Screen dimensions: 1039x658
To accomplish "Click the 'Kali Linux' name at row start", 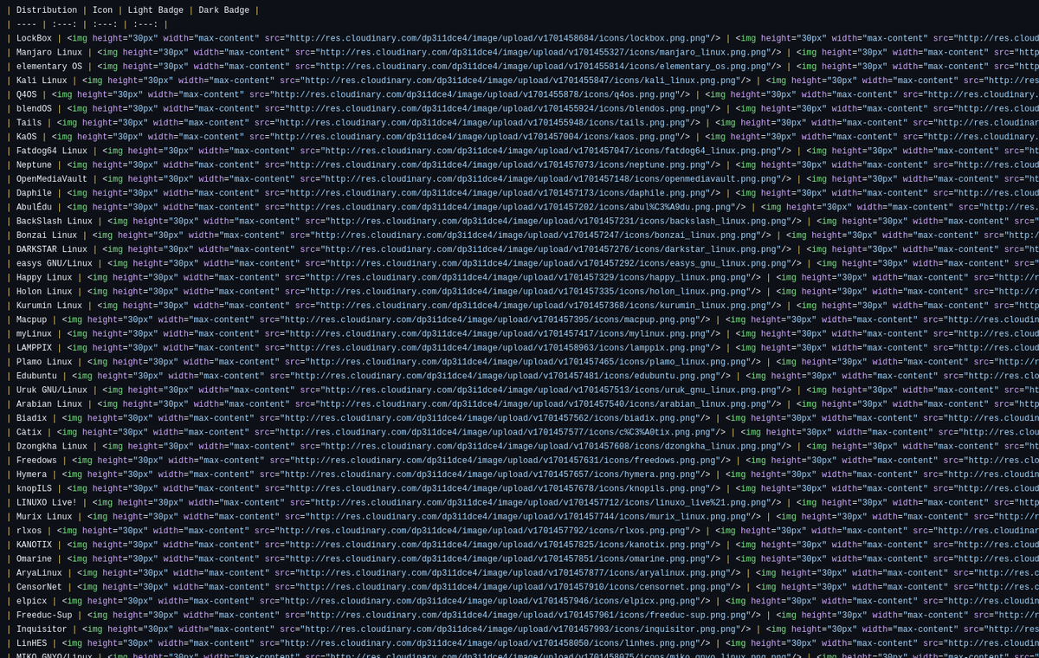I will (x=42, y=81).
